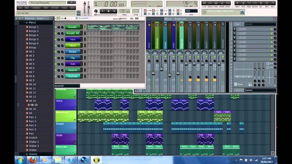Image resolution: width=292 pixels, height=164 pixels.
Task: Open the Acoustic pattern name dropdown
Action: coord(83,18)
